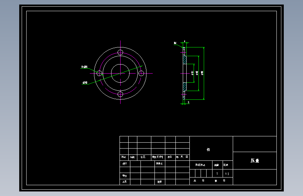Click the 设计 row label
This screenshot has width=303, height=196.
tap(125, 164)
